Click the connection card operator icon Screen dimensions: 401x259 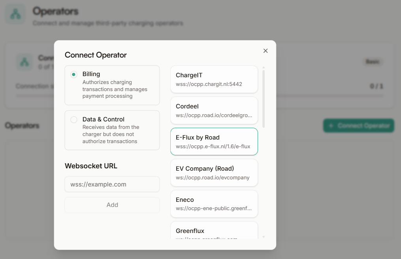[24, 62]
